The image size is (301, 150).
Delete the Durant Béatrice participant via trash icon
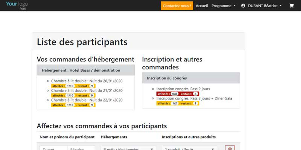(230, 148)
